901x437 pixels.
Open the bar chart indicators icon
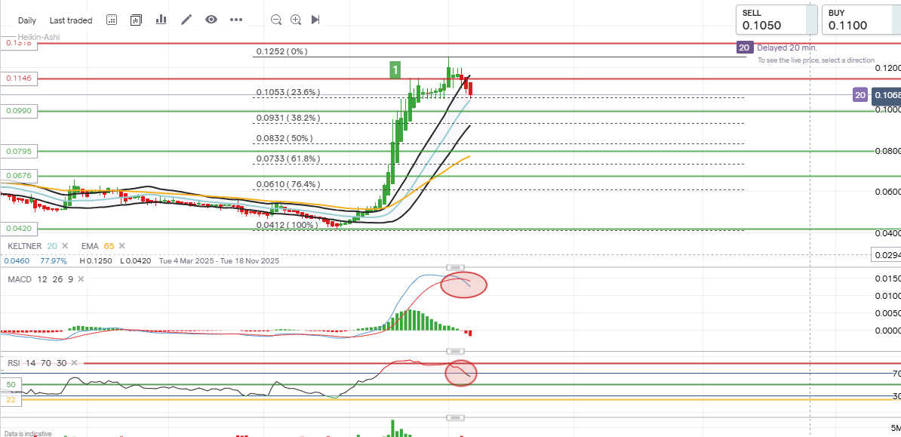[161, 20]
